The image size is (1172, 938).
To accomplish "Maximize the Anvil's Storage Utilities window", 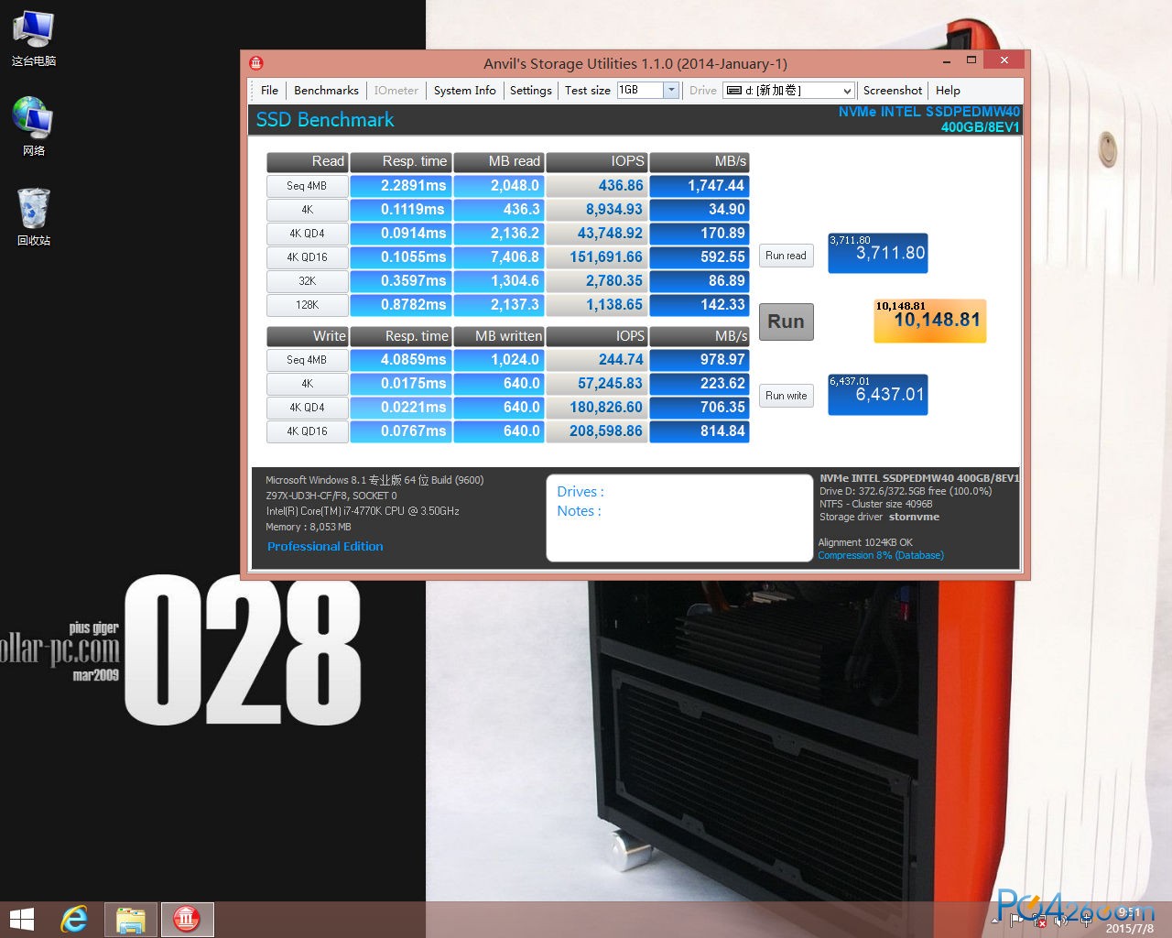I will (971, 60).
